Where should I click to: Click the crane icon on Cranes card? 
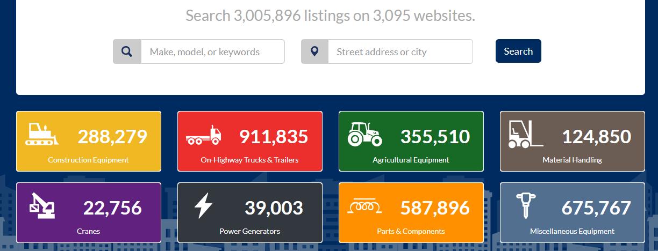tap(42, 206)
